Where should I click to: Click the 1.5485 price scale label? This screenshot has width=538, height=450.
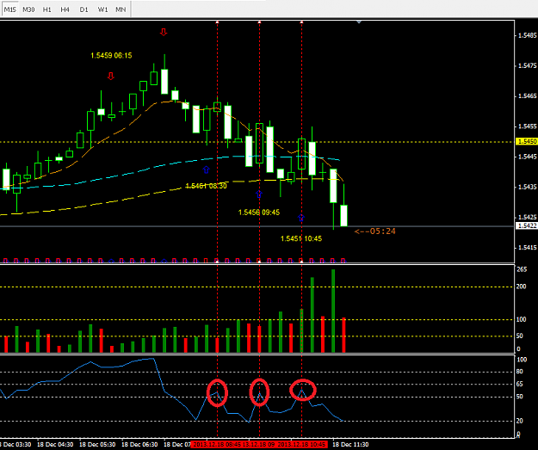(x=528, y=35)
